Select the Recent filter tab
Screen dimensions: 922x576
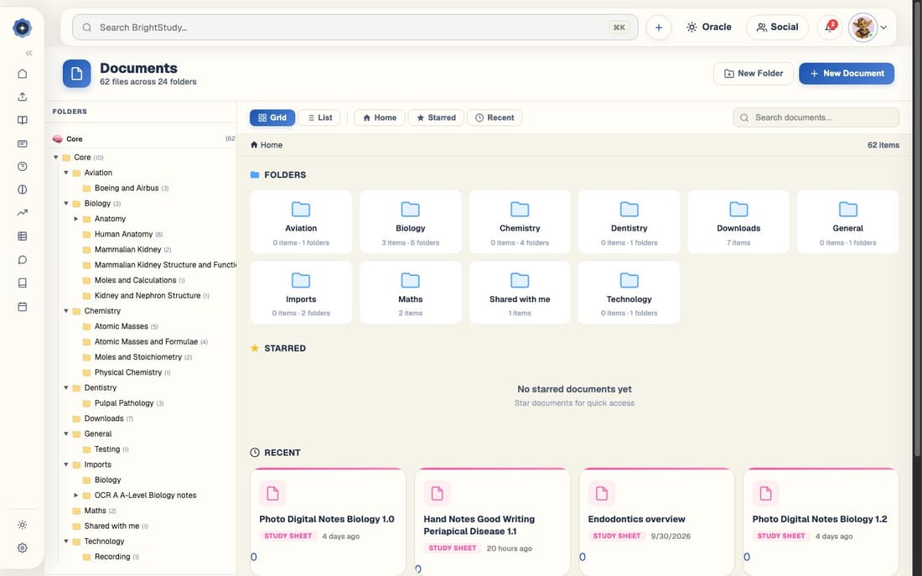tap(495, 117)
